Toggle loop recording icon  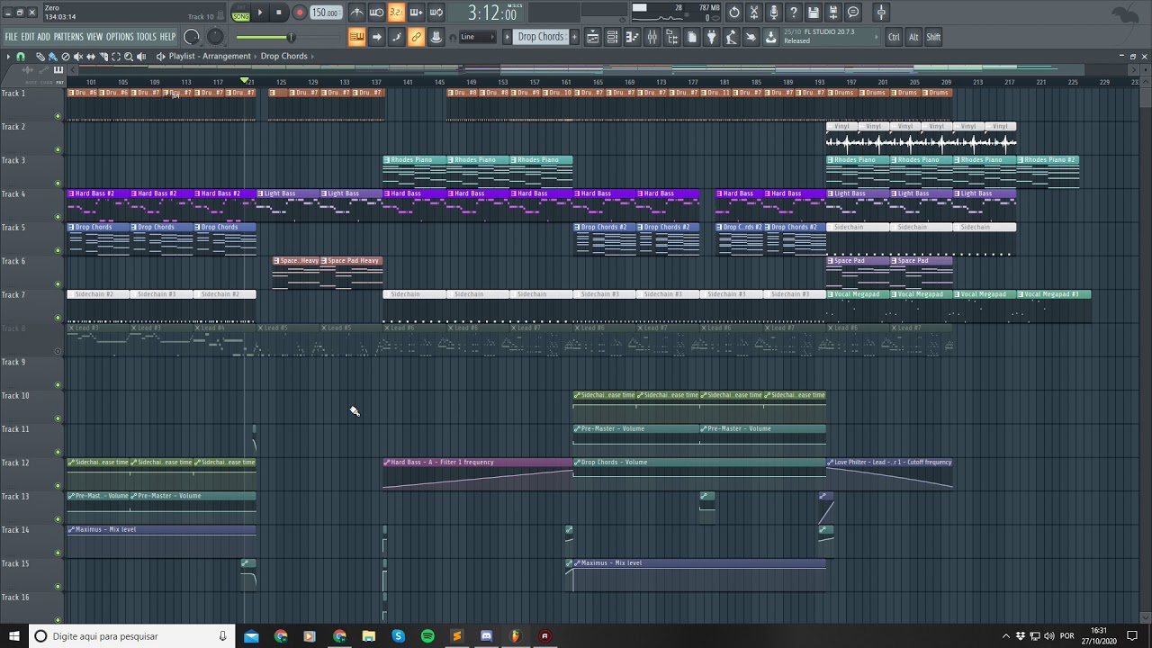pyautogui.click(x=436, y=13)
